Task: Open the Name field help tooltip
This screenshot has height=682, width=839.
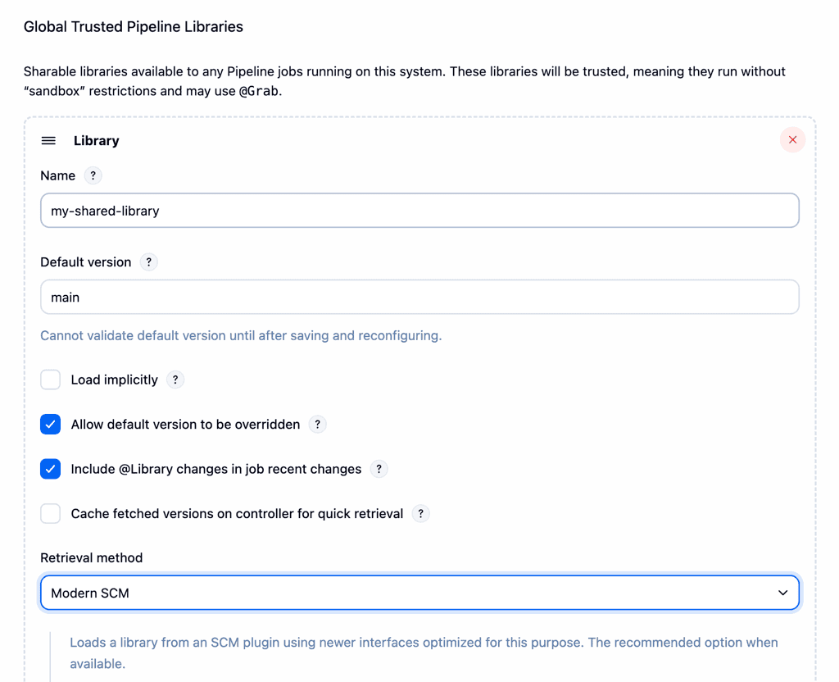Action: (93, 175)
